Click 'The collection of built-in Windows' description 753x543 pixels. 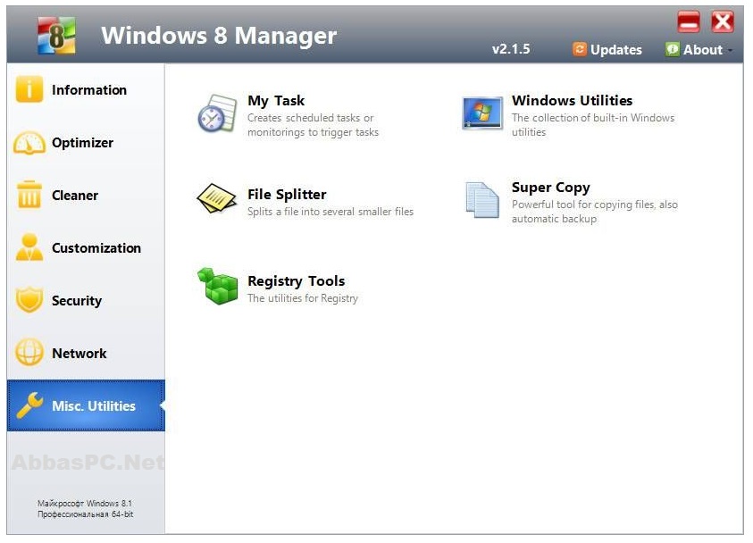593,125
